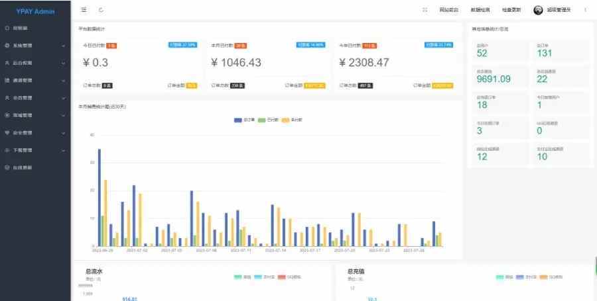This screenshot has height=301, width=597.
Task: Click the stat card showing 12
Action: [x=500, y=153]
